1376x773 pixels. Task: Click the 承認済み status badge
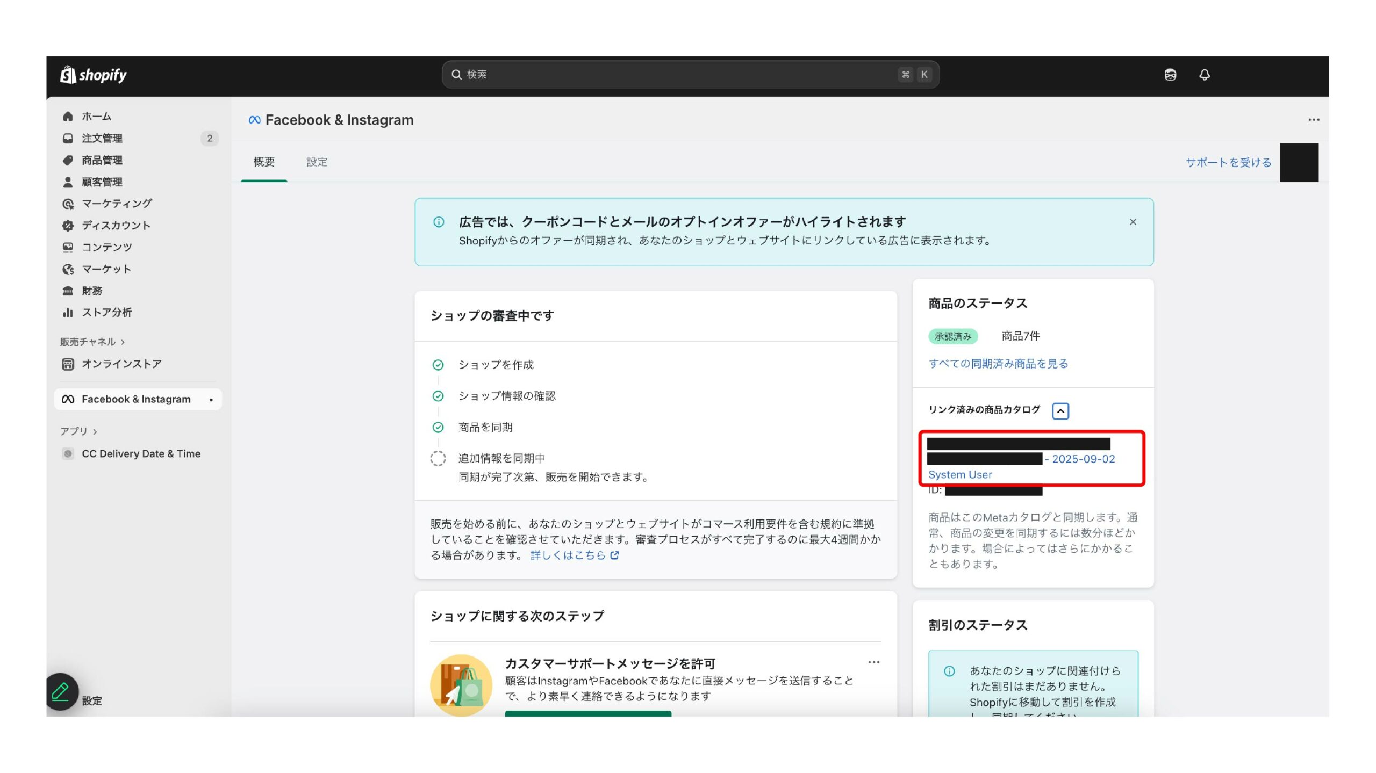[x=952, y=336]
